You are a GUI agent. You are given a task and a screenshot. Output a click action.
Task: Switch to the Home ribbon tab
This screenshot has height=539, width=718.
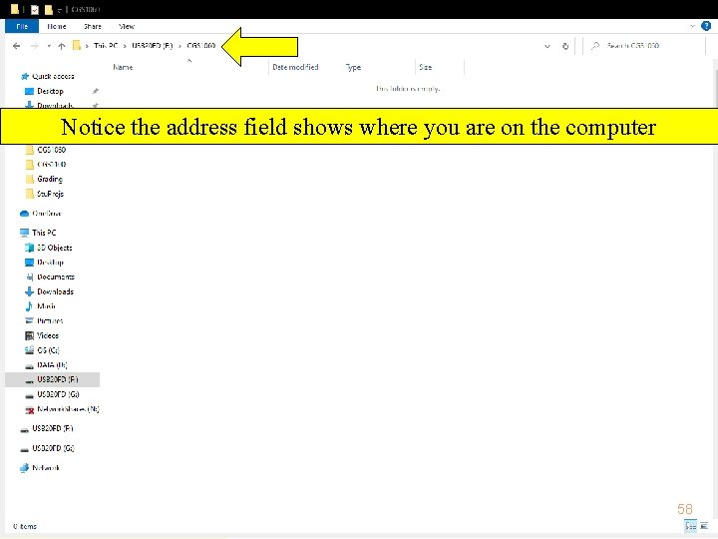tap(56, 26)
